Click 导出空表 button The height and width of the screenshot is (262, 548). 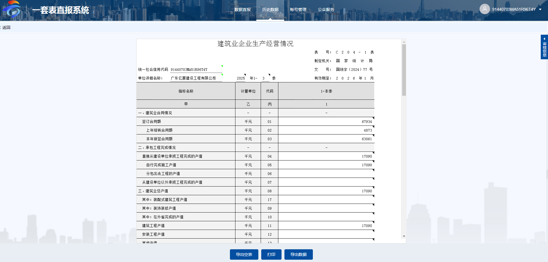[244, 254]
